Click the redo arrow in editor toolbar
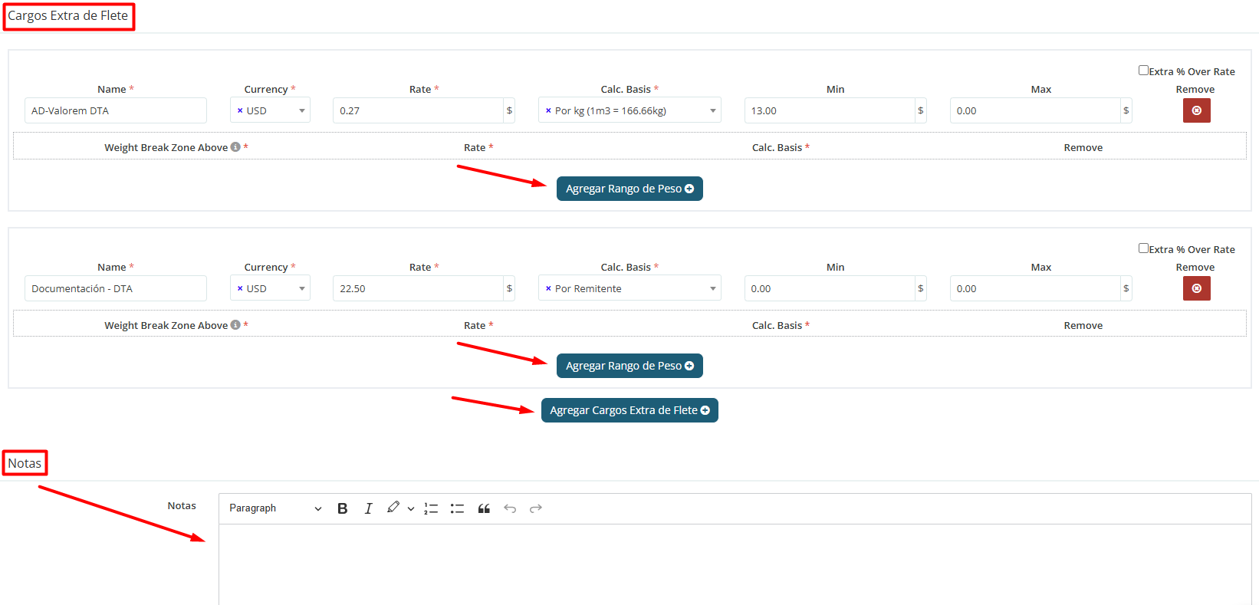The width and height of the screenshot is (1259, 605). pos(536,508)
